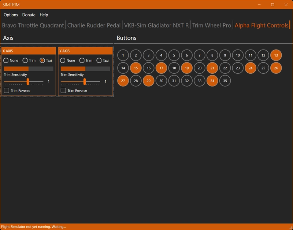Select the Trim radio in Y AXIS panel
Screen dimensions: 293x230
pos(82,61)
